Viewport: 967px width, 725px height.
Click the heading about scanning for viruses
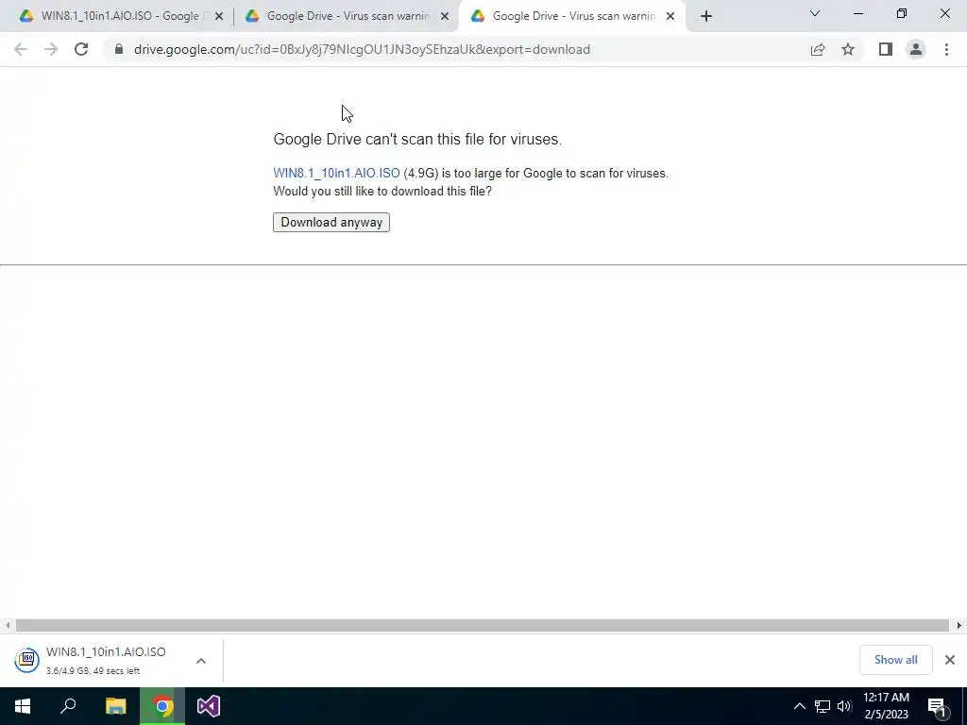(x=417, y=140)
